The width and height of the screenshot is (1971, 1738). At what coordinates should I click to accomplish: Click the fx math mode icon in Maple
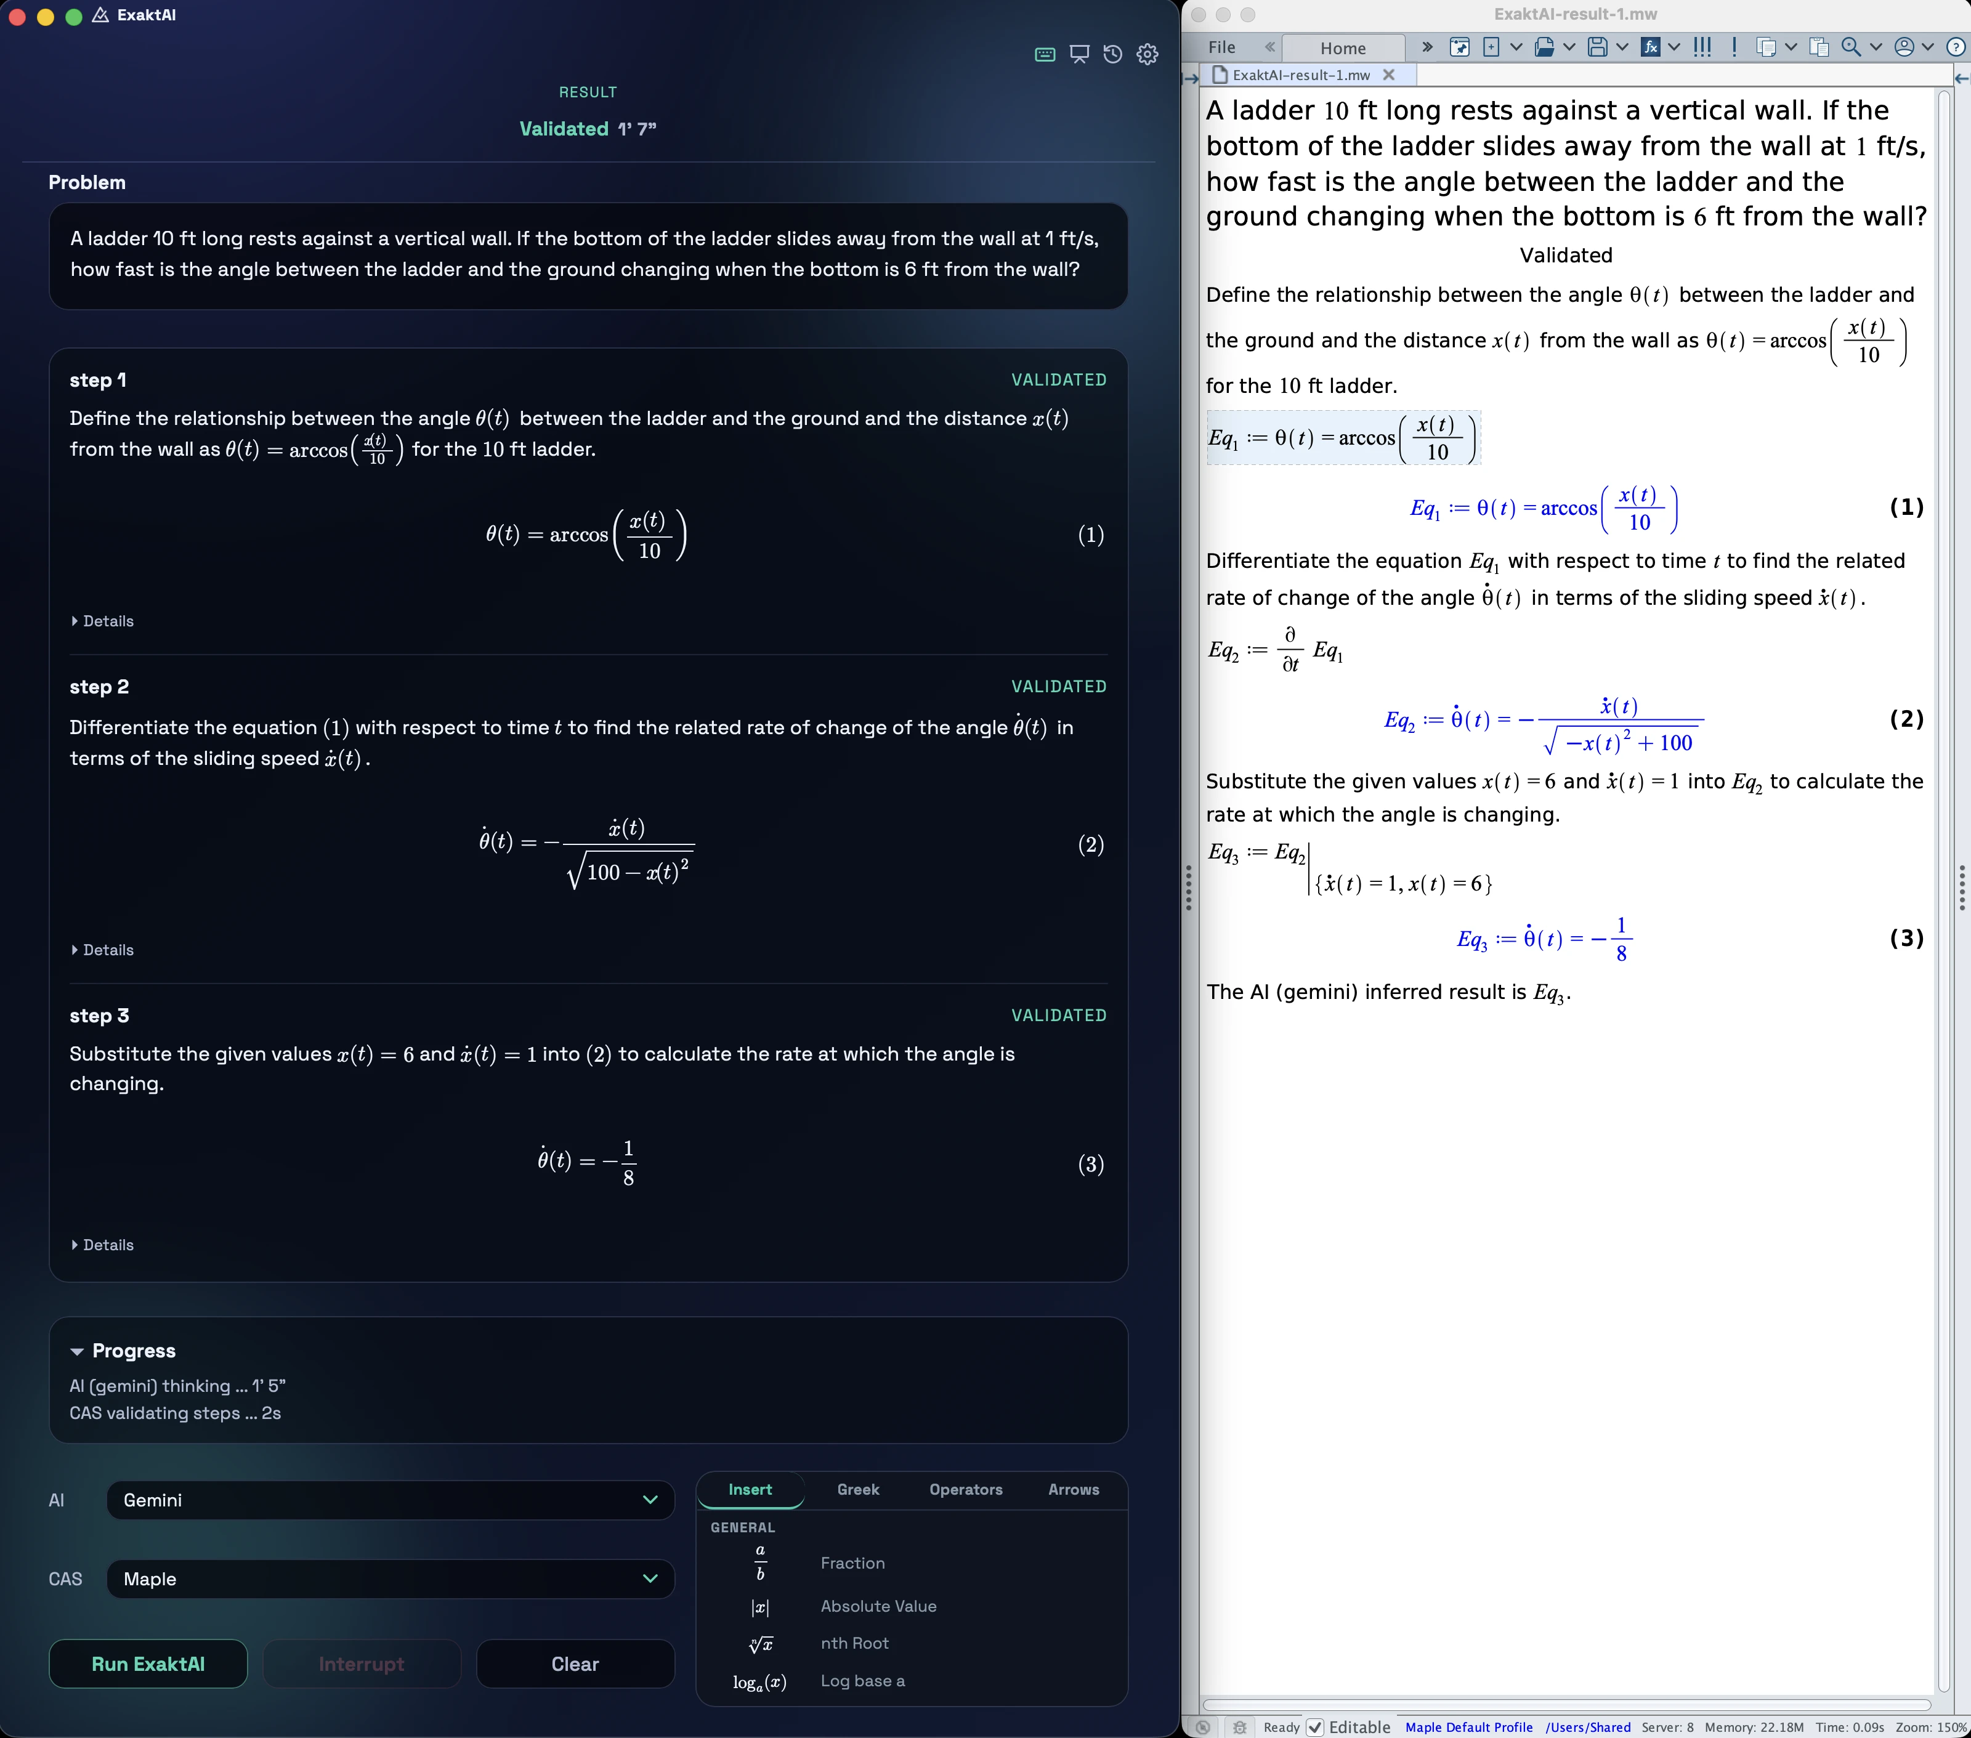click(1651, 47)
